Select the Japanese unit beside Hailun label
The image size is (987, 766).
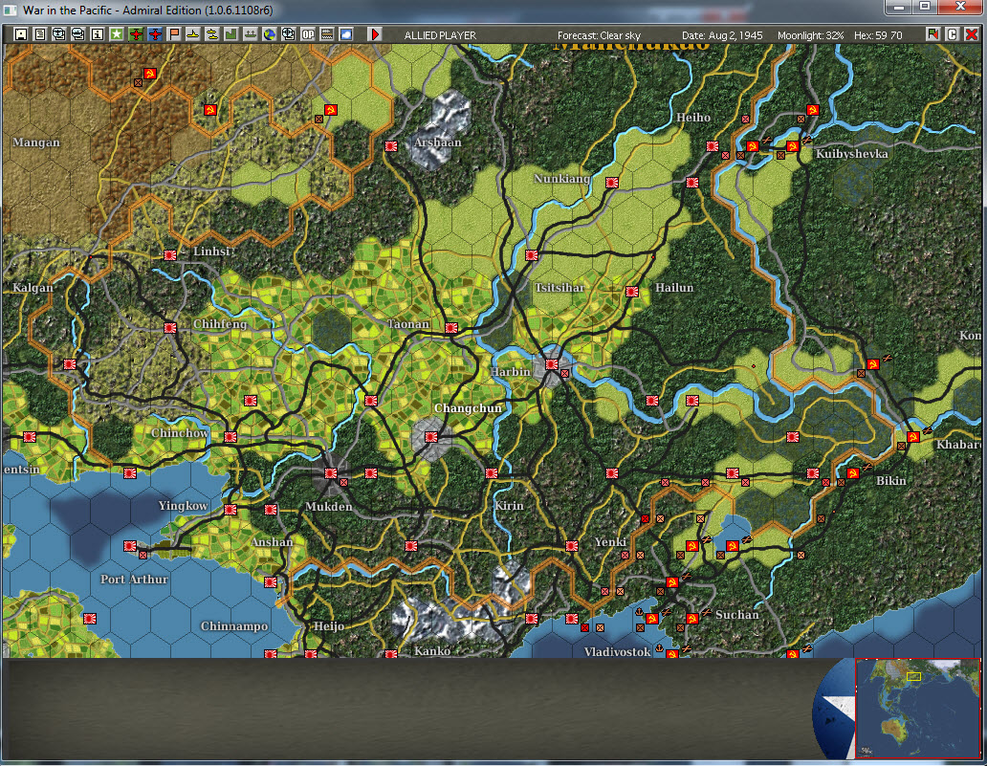[x=632, y=291]
